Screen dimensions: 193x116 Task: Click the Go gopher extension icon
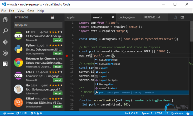coord(18,89)
